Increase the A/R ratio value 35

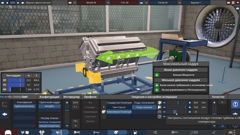(x=190, y=112)
